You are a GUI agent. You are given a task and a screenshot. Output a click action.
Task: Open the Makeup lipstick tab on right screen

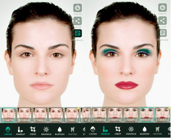[105, 130]
